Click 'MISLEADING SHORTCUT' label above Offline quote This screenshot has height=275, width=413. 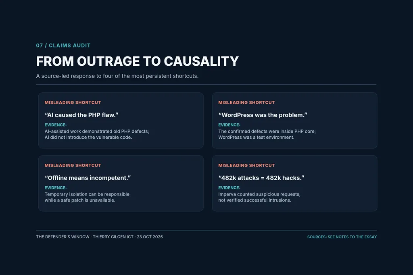coord(73,165)
